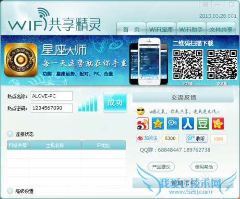This screenshot has width=240, height=199.
Task: Click the phone preview image in banner
Action: (x=149, y=62)
